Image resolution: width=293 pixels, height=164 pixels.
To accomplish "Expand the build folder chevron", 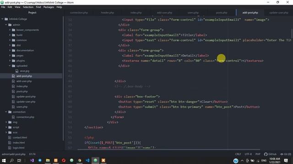I will pos(10,35).
